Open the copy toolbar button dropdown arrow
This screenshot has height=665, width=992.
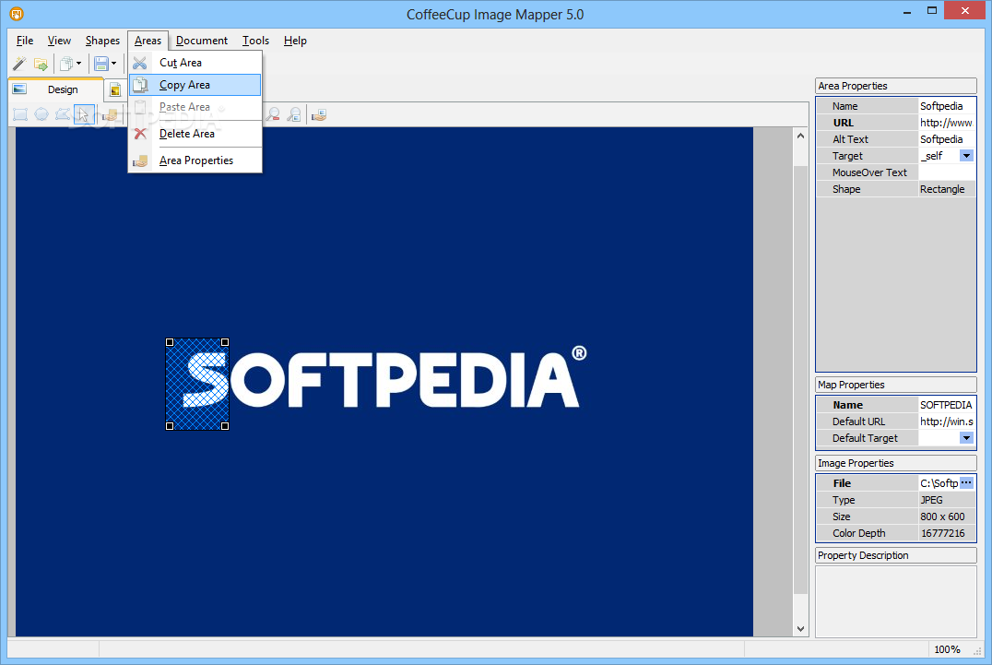pyautogui.click(x=79, y=64)
